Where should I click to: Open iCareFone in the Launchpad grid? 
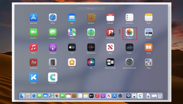[x=53, y=77]
